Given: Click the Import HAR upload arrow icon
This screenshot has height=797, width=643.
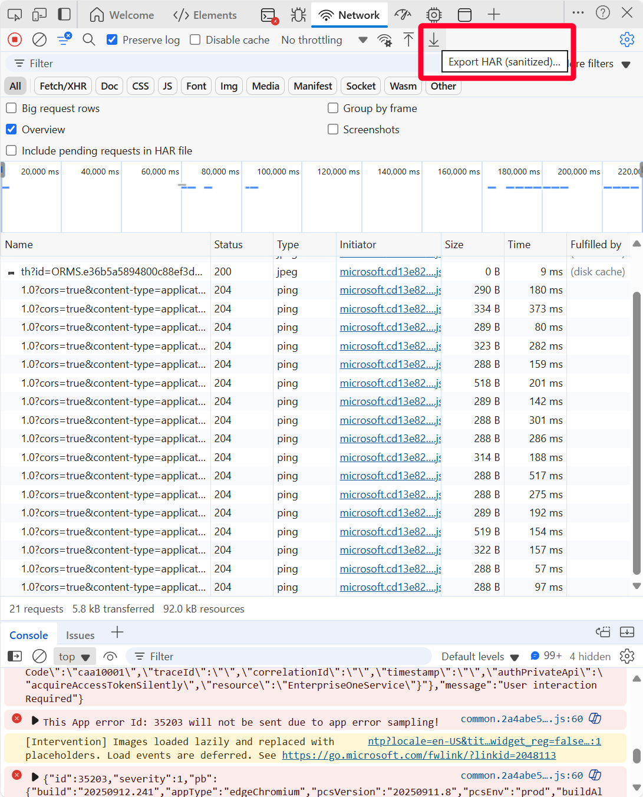Looking at the screenshot, I should (408, 39).
